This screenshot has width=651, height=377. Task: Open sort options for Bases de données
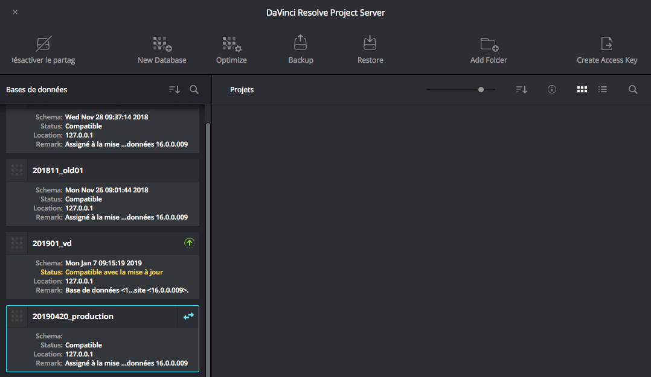pyautogui.click(x=175, y=89)
